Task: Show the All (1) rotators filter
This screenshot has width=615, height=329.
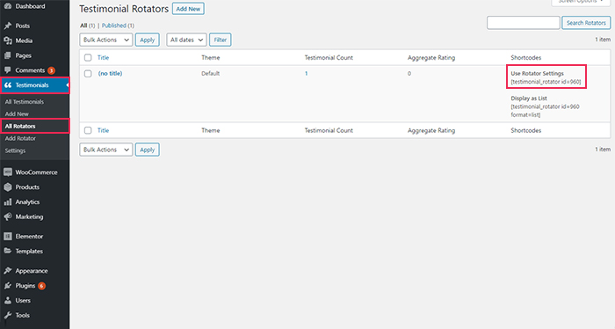Action: coord(88,26)
